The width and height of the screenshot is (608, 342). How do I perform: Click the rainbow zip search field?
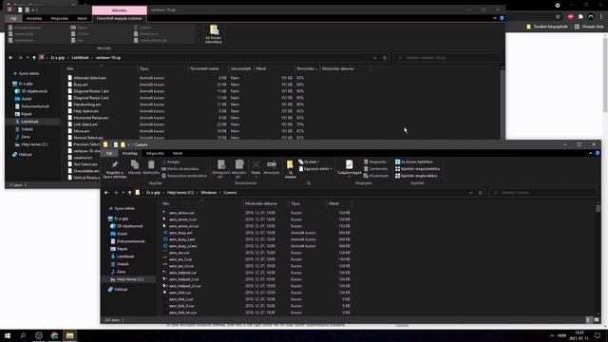click(447, 58)
